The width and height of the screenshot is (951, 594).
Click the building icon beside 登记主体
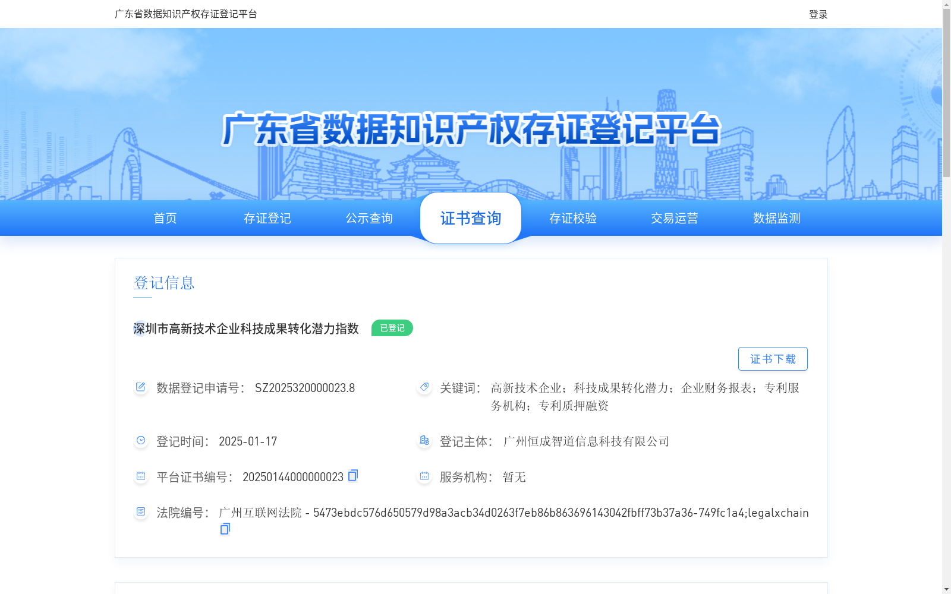coord(424,441)
